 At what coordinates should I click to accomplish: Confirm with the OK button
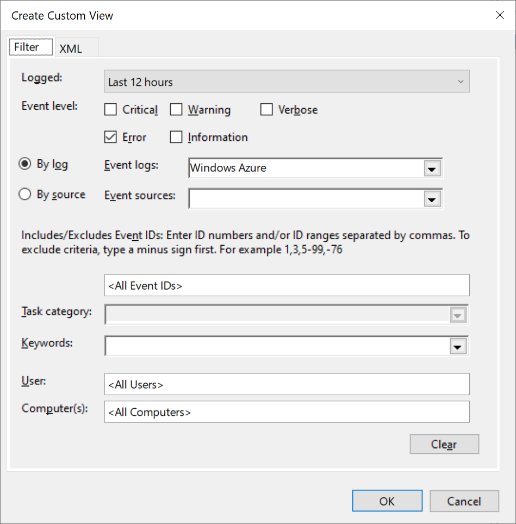387,501
